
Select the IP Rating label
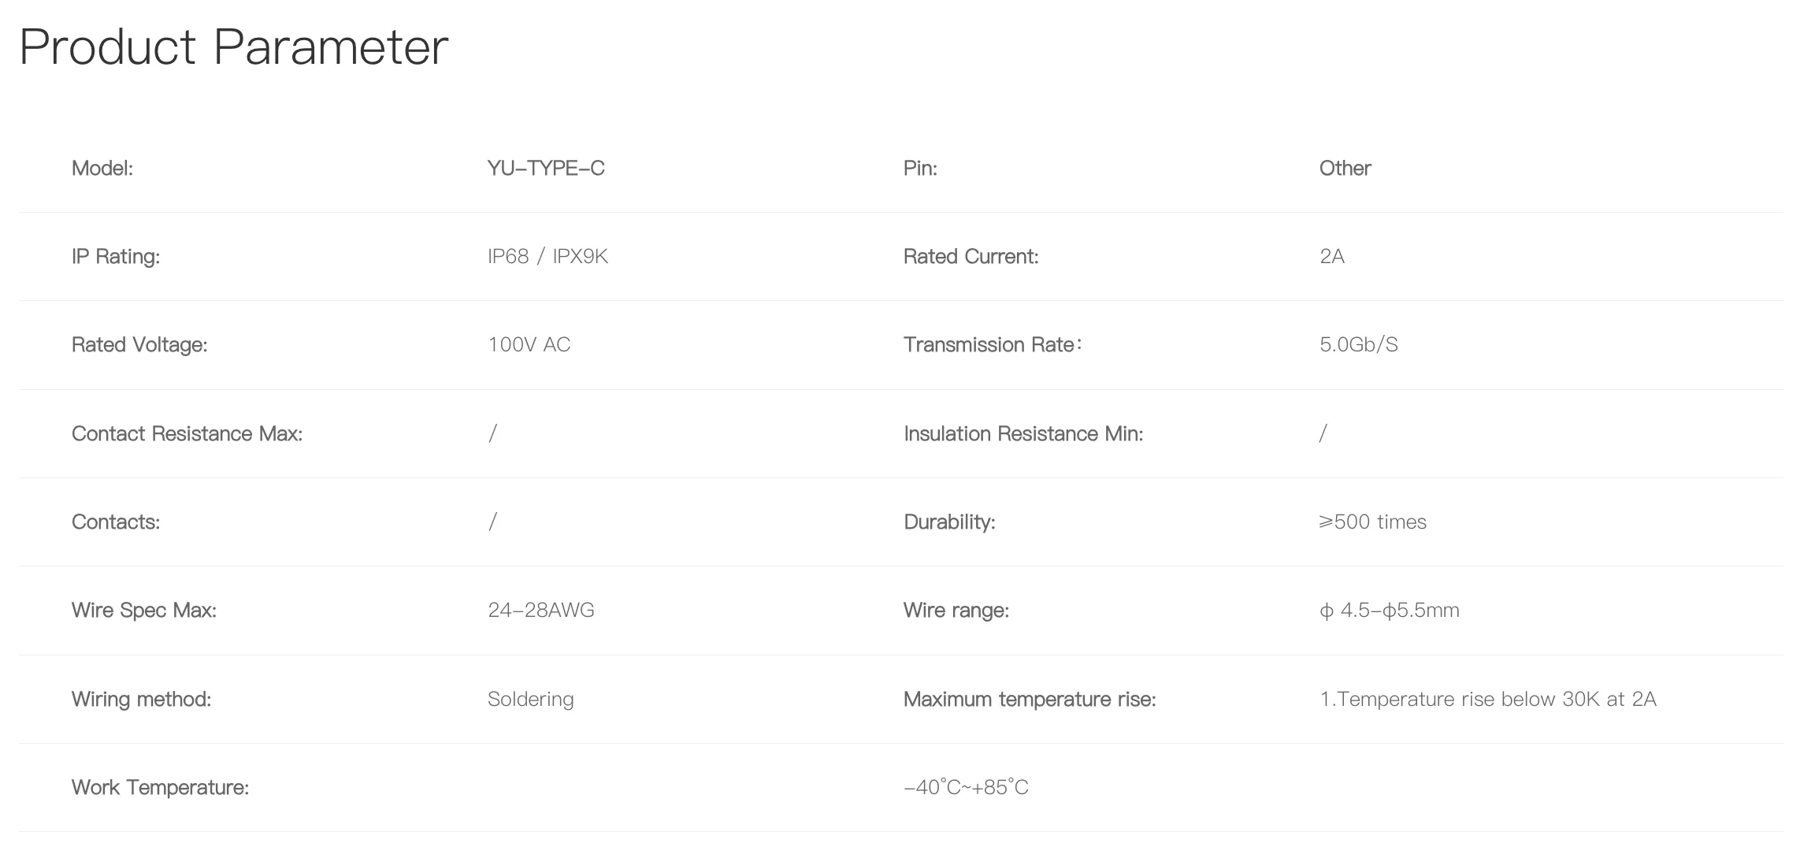coord(116,257)
